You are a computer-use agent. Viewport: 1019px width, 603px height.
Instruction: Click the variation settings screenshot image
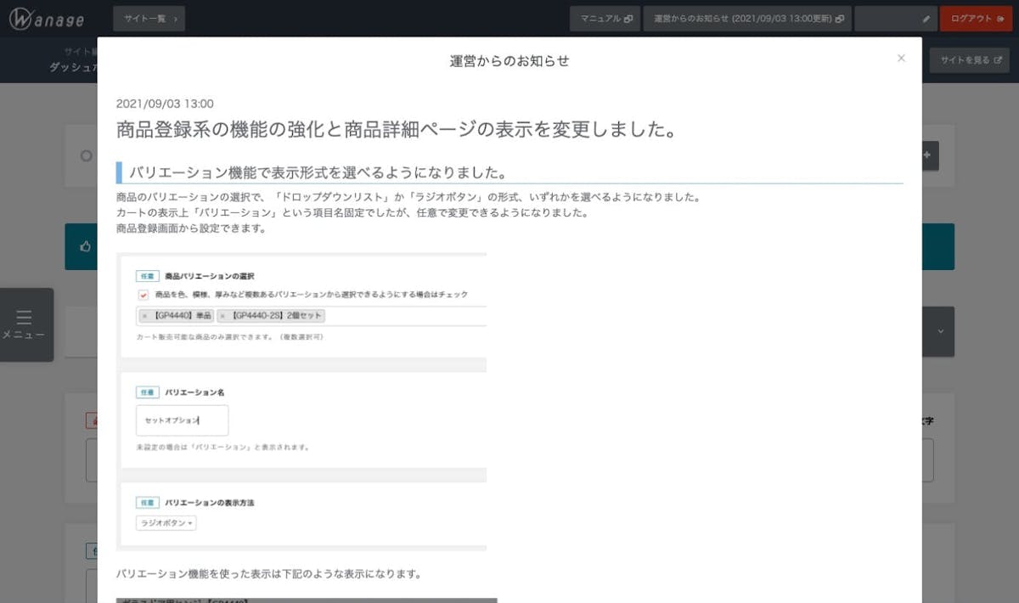point(303,401)
